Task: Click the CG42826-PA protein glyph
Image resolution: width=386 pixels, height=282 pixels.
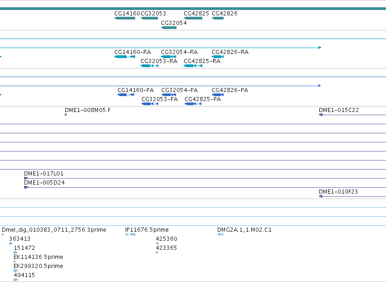Action: (x=218, y=95)
